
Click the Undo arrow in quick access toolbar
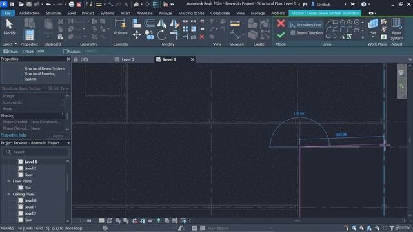(x=48, y=5)
